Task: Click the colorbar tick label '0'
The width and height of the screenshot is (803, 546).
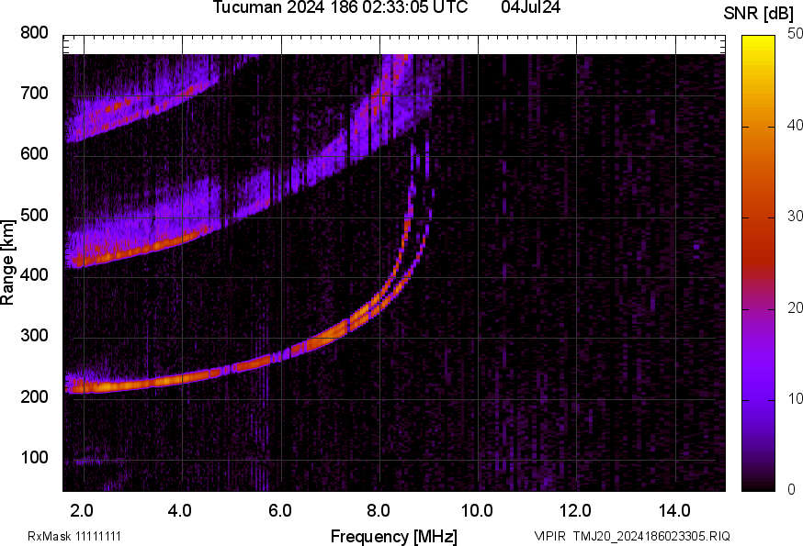Action: [791, 489]
